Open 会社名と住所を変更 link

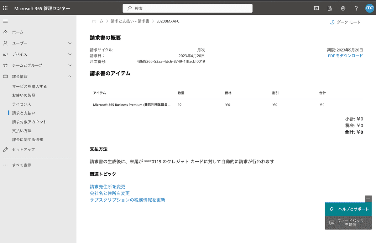point(110,193)
